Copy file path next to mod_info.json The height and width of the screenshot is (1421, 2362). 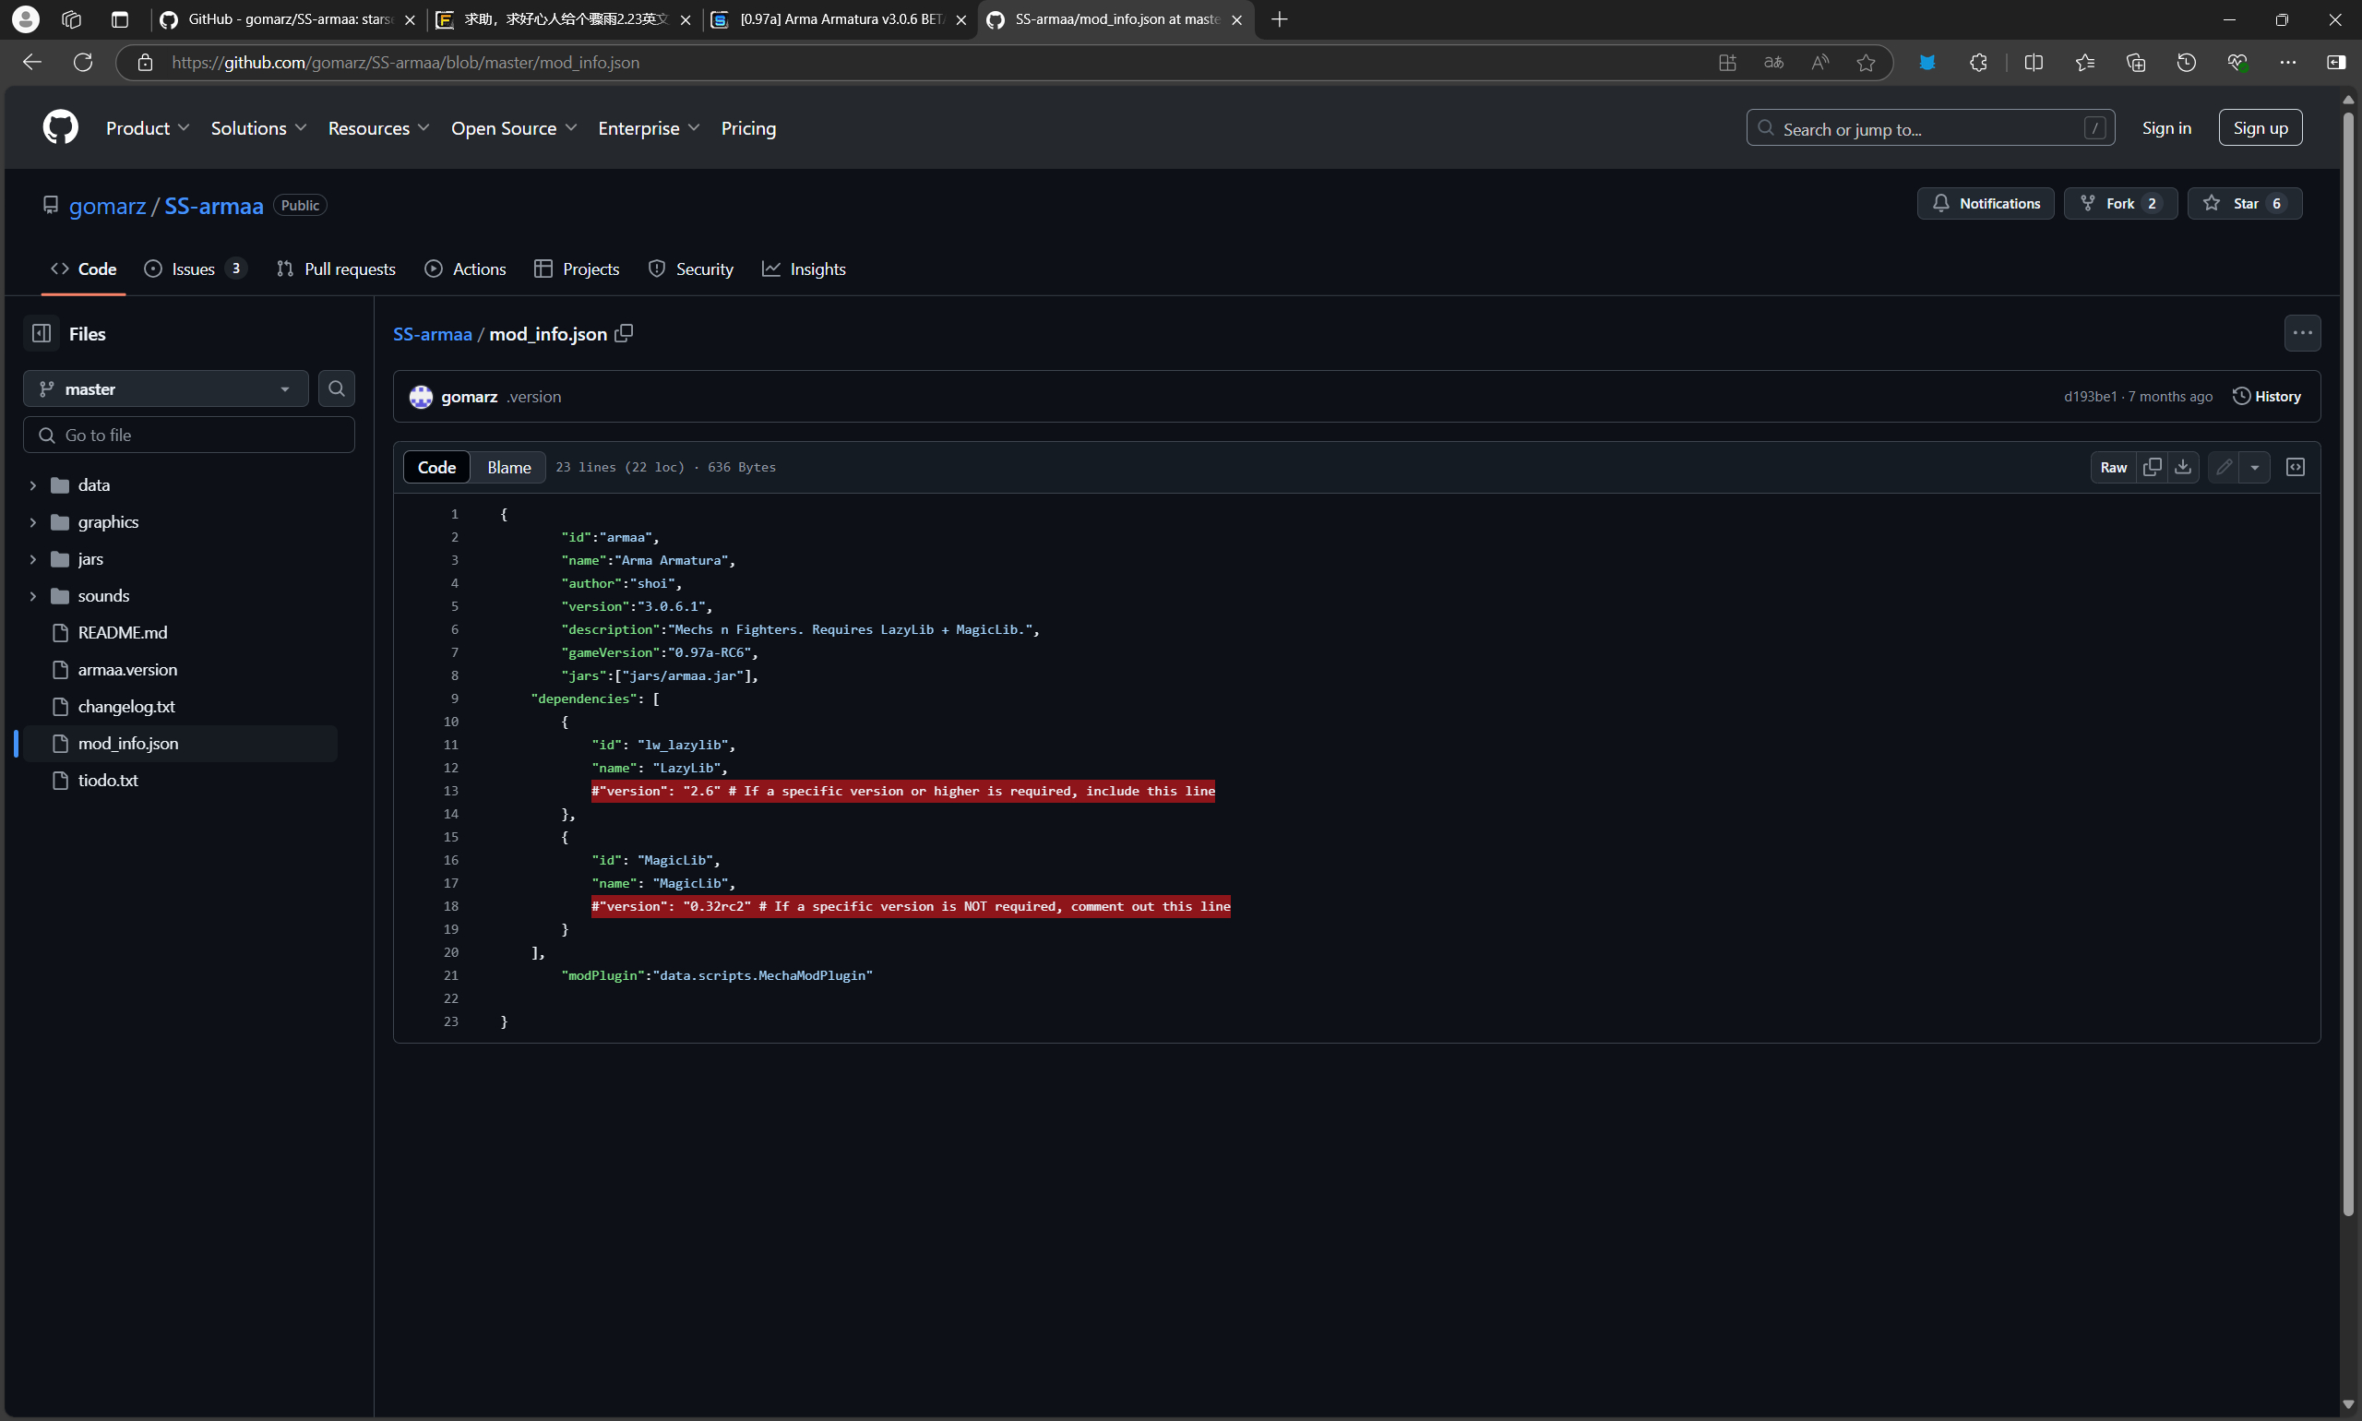pyautogui.click(x=624, y=333)
